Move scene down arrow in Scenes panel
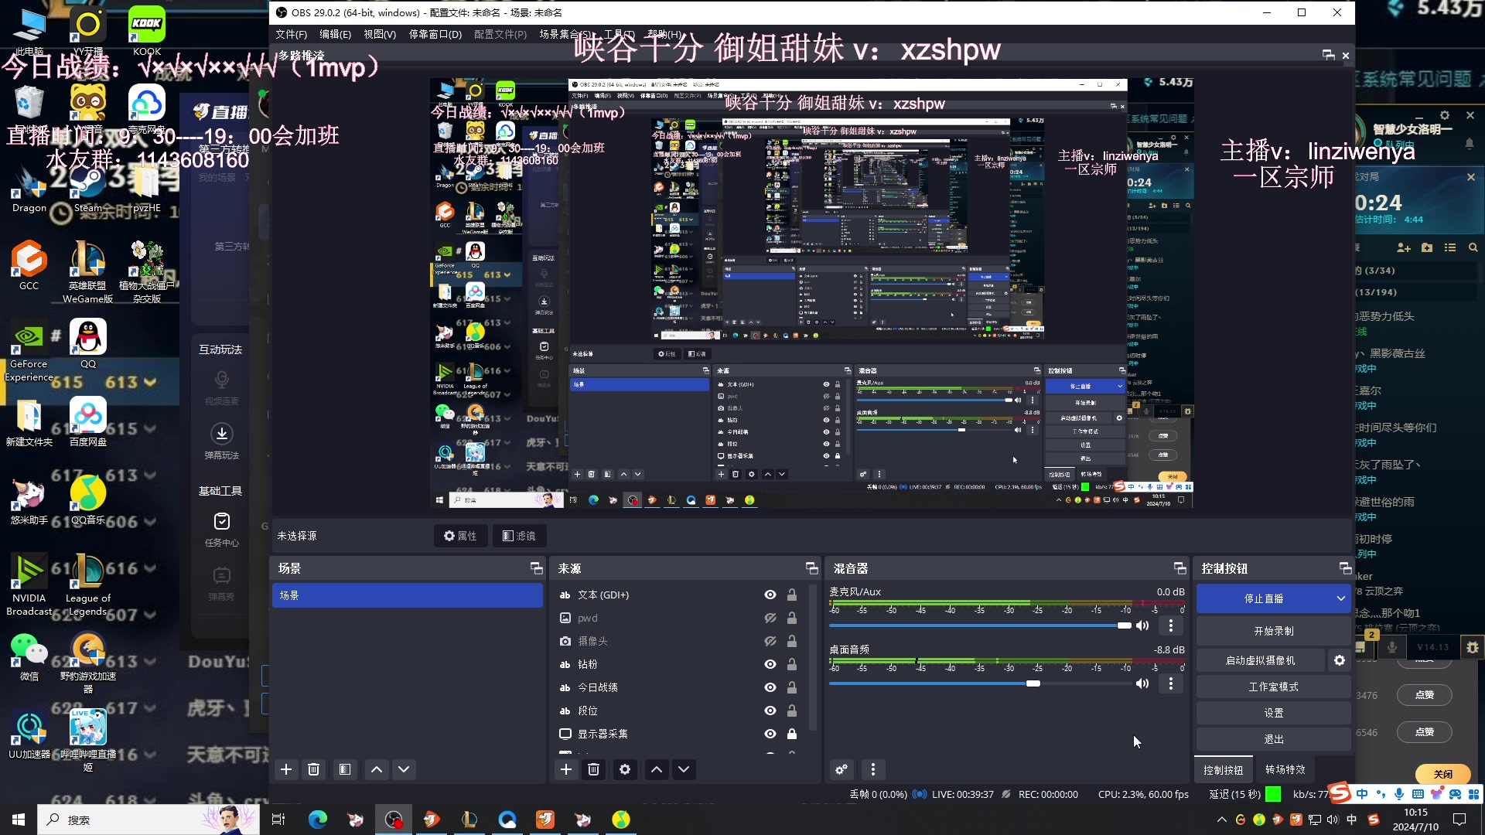 click(404, 769)
